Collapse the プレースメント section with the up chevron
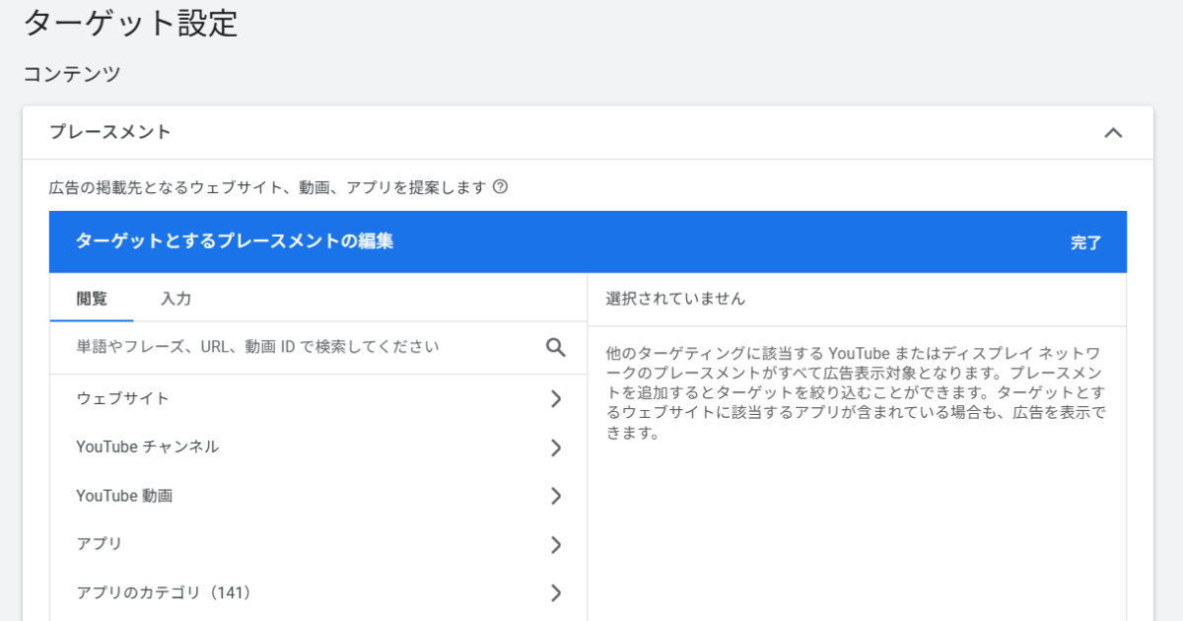The image size is (1183, 621). [x=1113, y=133]
